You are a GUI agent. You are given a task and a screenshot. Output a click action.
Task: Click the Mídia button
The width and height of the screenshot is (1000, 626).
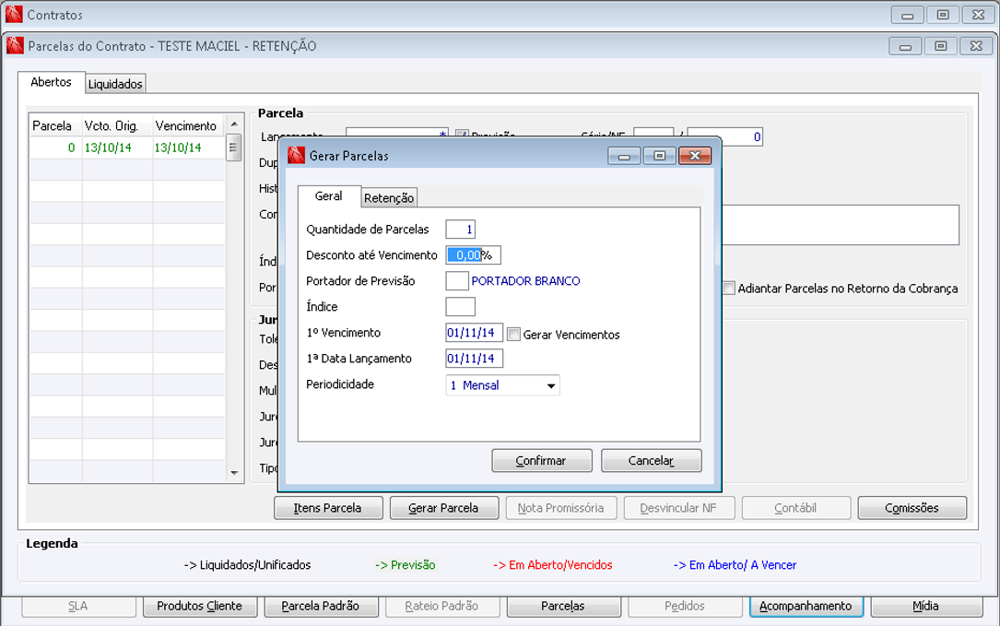[926, 607]
